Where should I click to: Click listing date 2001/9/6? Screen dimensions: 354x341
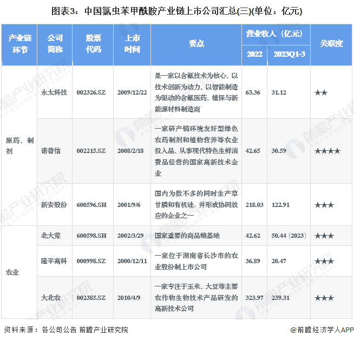[129, 205]
